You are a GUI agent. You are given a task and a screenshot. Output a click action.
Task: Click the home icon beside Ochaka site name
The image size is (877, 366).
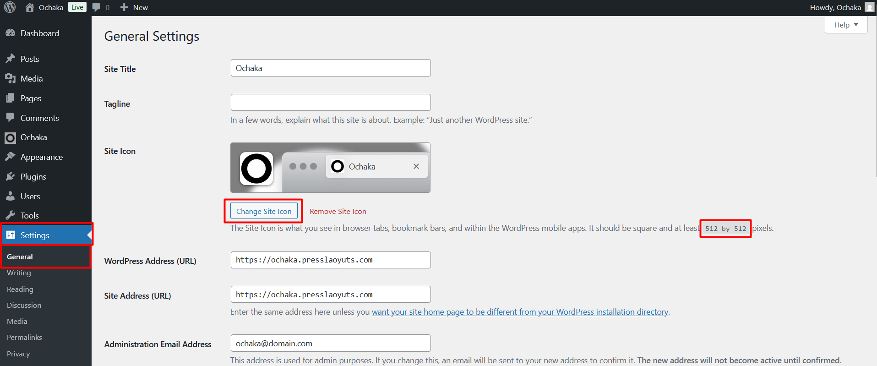click(30, 7)
